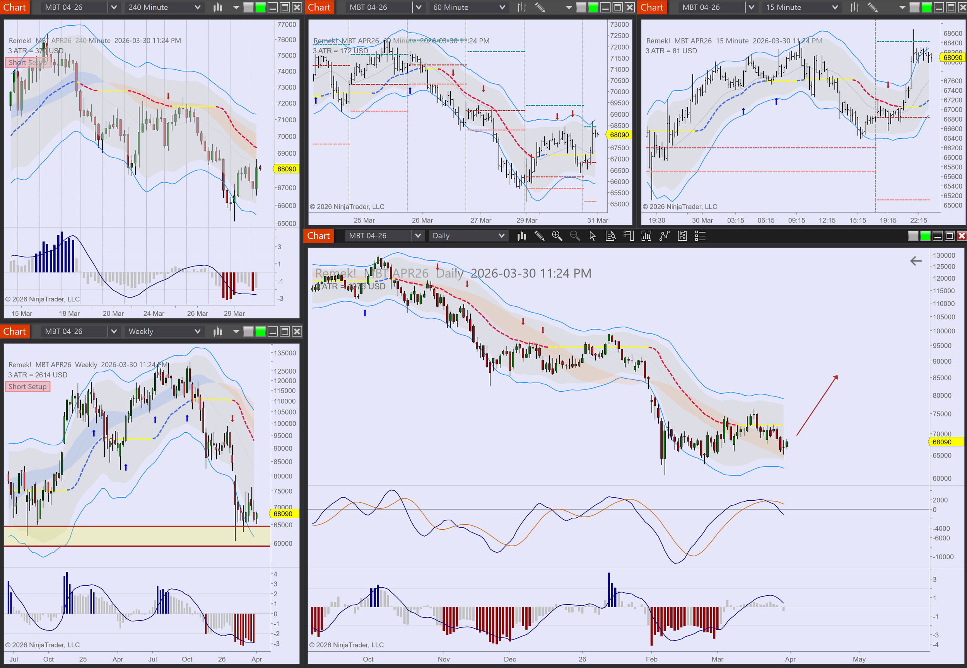Screen dimensions: 967x668
Task: Click Short Setup label on Weekly chart
Action: [x=27, y=386]
